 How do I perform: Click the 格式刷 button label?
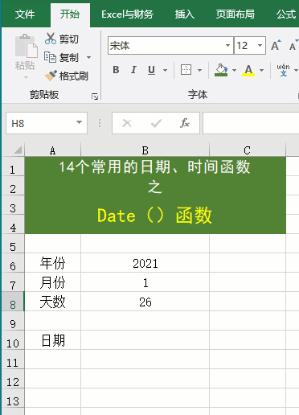[74, 76]
